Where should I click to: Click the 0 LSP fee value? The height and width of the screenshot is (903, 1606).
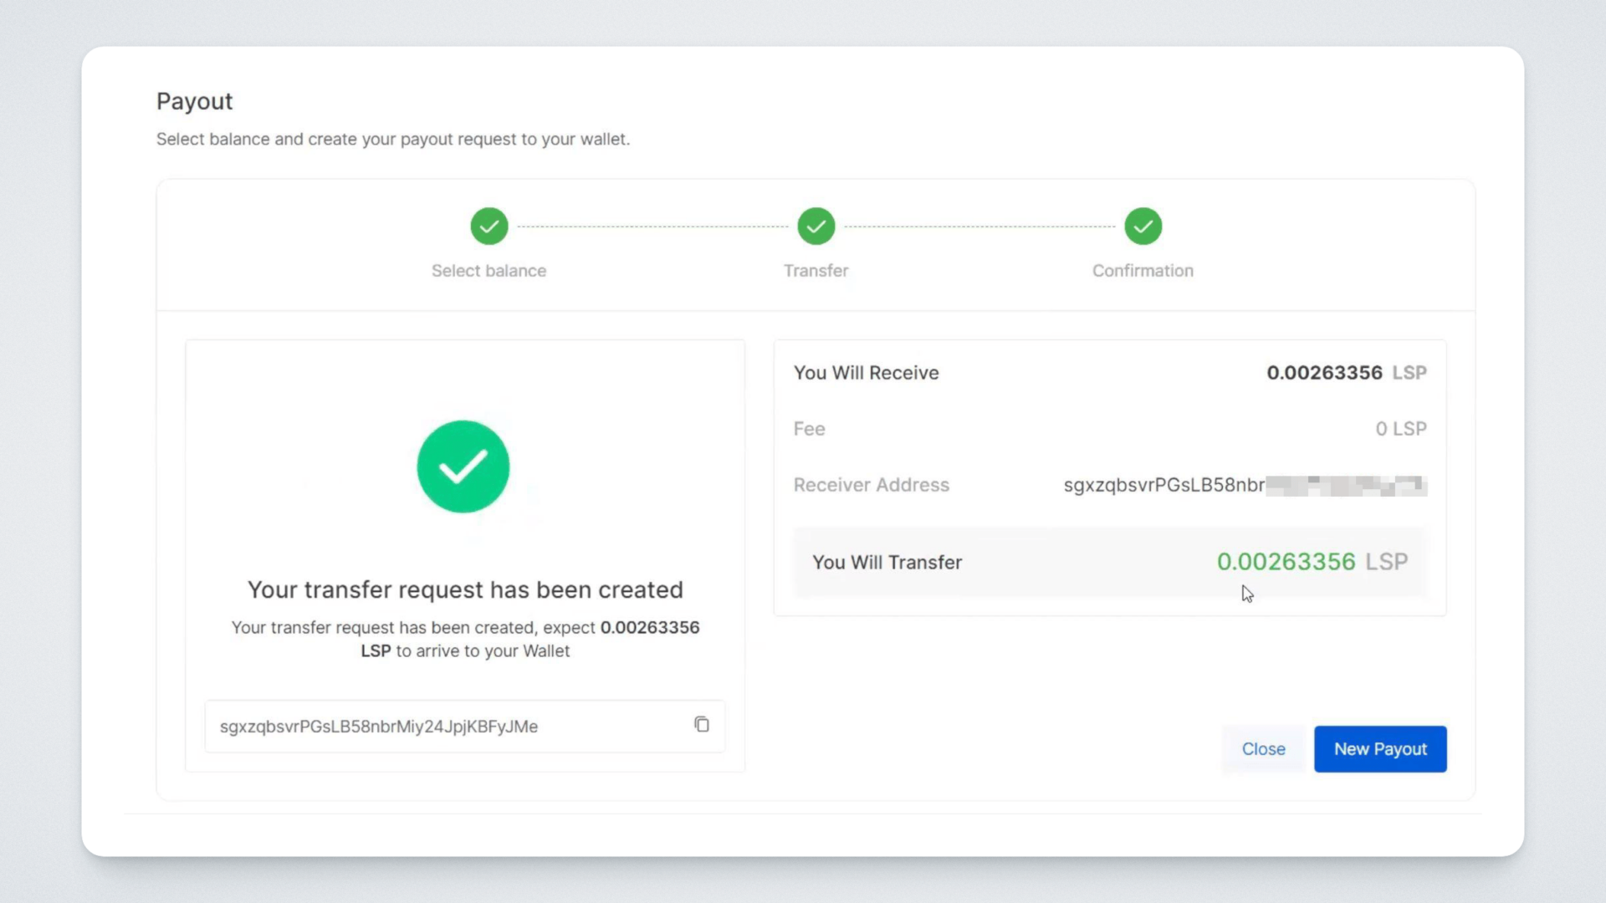point(1401,429)
